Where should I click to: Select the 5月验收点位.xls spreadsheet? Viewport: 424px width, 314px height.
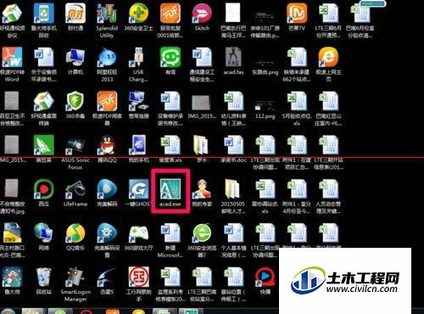297,101
